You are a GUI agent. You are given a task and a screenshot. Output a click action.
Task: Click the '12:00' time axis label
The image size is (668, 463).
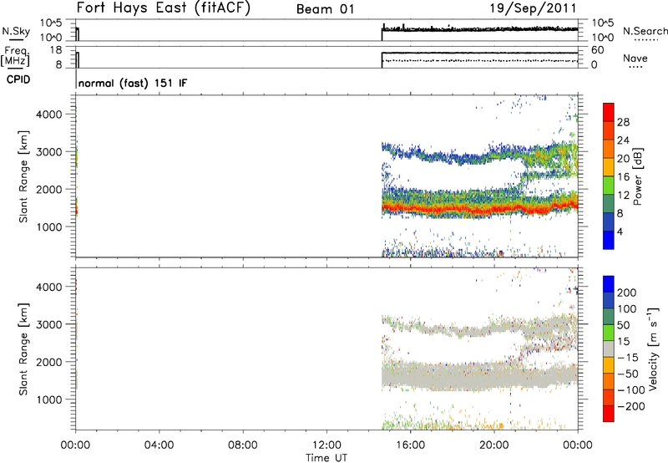pos(326,445)
